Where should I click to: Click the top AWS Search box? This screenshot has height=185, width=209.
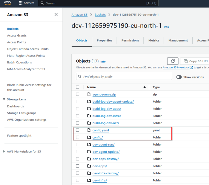coord(98,3)
